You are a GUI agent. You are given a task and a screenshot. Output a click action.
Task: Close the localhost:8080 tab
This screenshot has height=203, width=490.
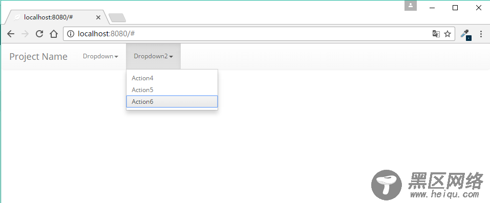click(98, 17)
